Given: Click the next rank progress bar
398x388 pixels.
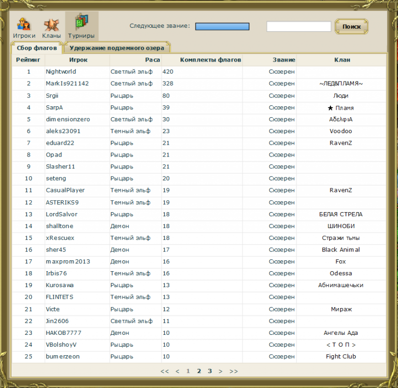Looking at the screenshot, I should coord(222,26).
